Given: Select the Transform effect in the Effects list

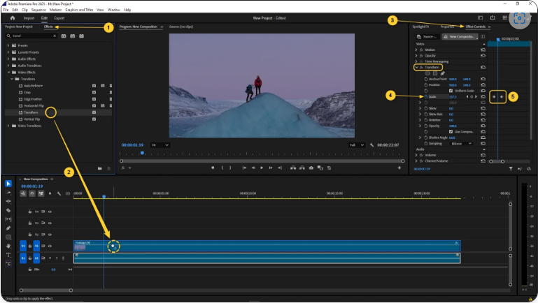Looking at the screenshot, I should click(x=31, y=112).
